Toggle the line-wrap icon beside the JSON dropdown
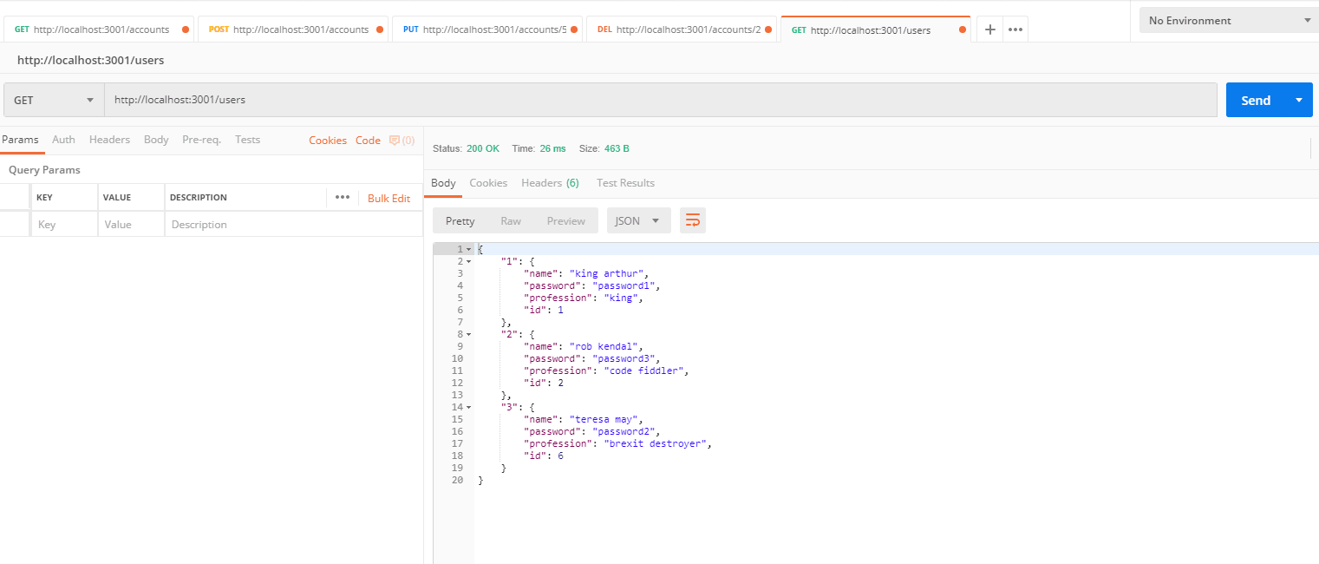Image resolution: width=1319 pixels, height=564 pixels. pyautogui.click(x=691, y=220)
